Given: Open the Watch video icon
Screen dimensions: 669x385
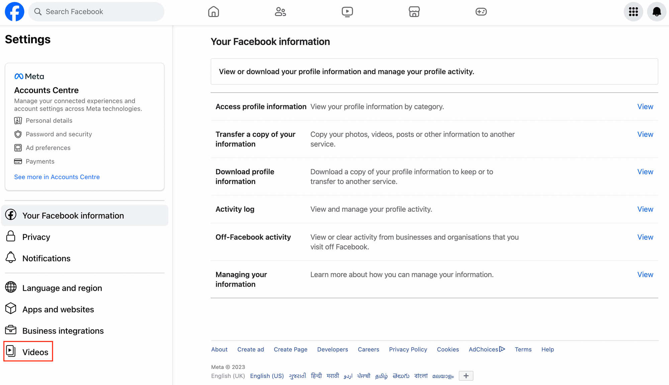Looking at the screenshot, I should 347,12.
